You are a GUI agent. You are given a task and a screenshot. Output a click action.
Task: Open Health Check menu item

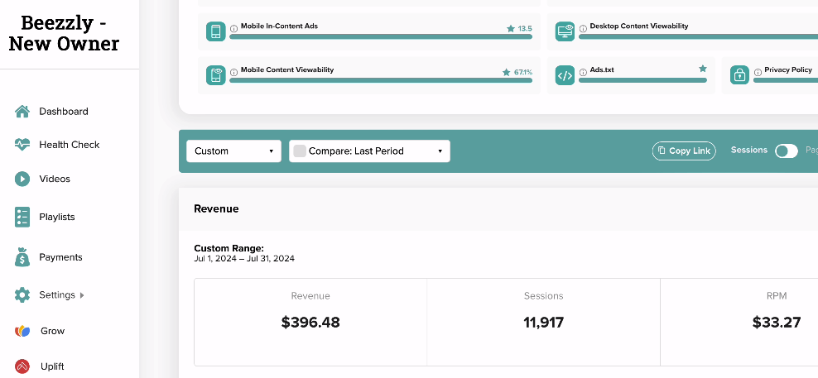70,145
